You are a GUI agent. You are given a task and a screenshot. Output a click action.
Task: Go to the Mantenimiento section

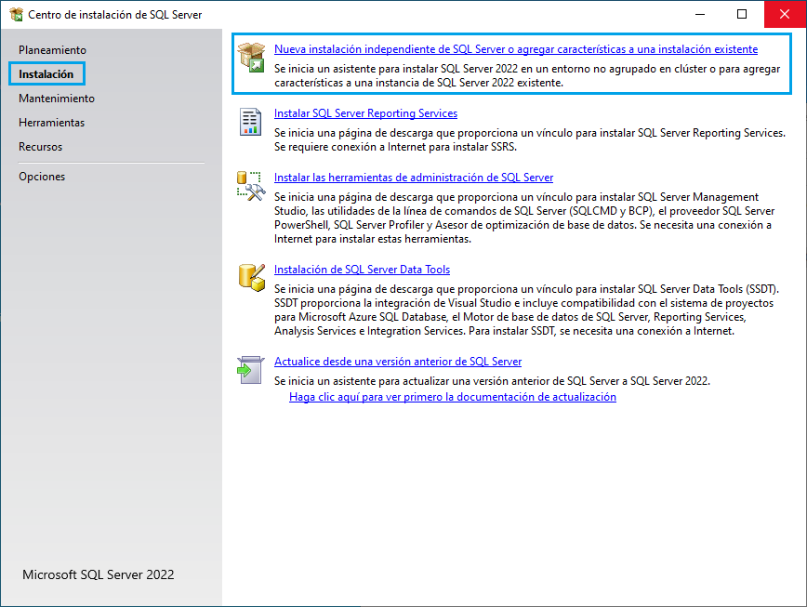pos(57,98)
